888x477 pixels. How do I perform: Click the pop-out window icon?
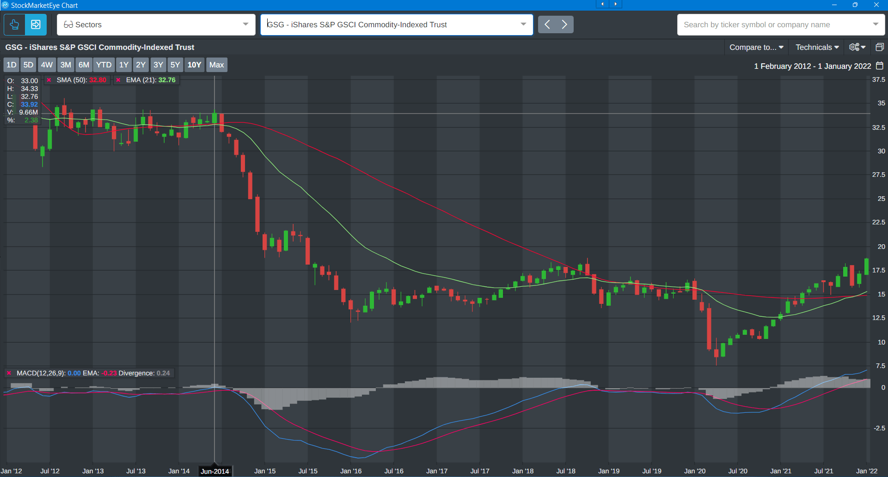tap(880, 47)
